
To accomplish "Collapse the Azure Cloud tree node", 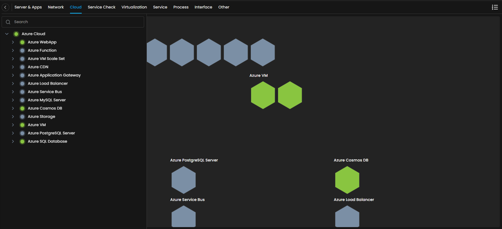I will (7, 34).
